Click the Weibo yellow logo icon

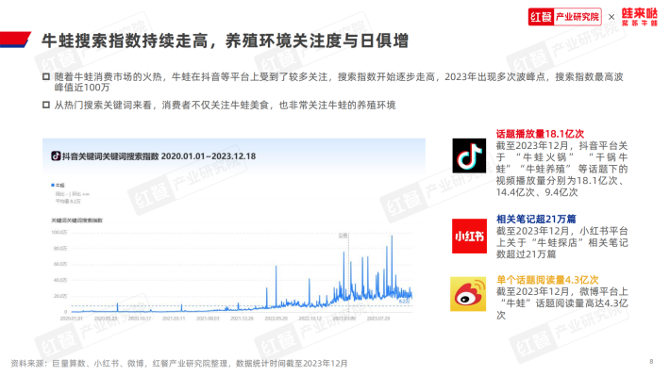pos(468,294)
